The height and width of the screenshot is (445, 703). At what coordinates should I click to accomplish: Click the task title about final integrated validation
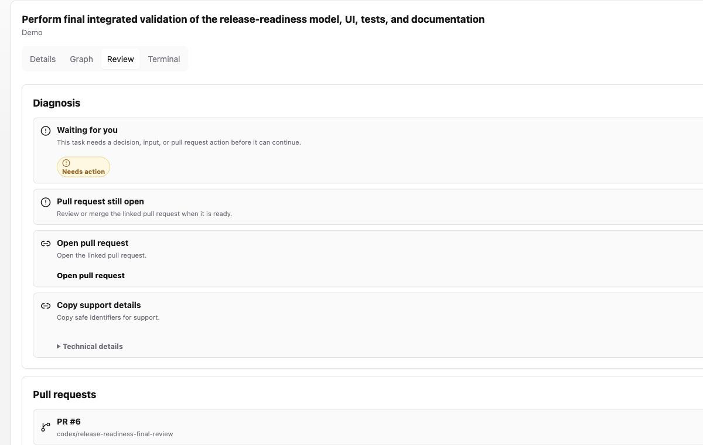pos(253,19)
